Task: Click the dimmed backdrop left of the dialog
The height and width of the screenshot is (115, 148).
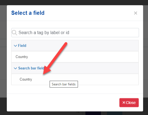Action: click(x=3, y=58)
